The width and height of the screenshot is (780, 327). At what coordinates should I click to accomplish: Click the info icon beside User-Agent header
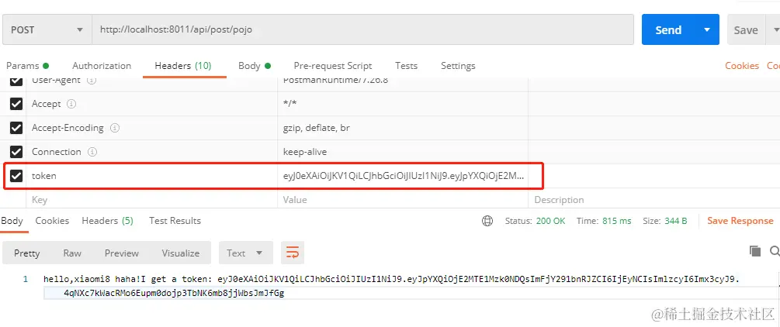(91, 80)
